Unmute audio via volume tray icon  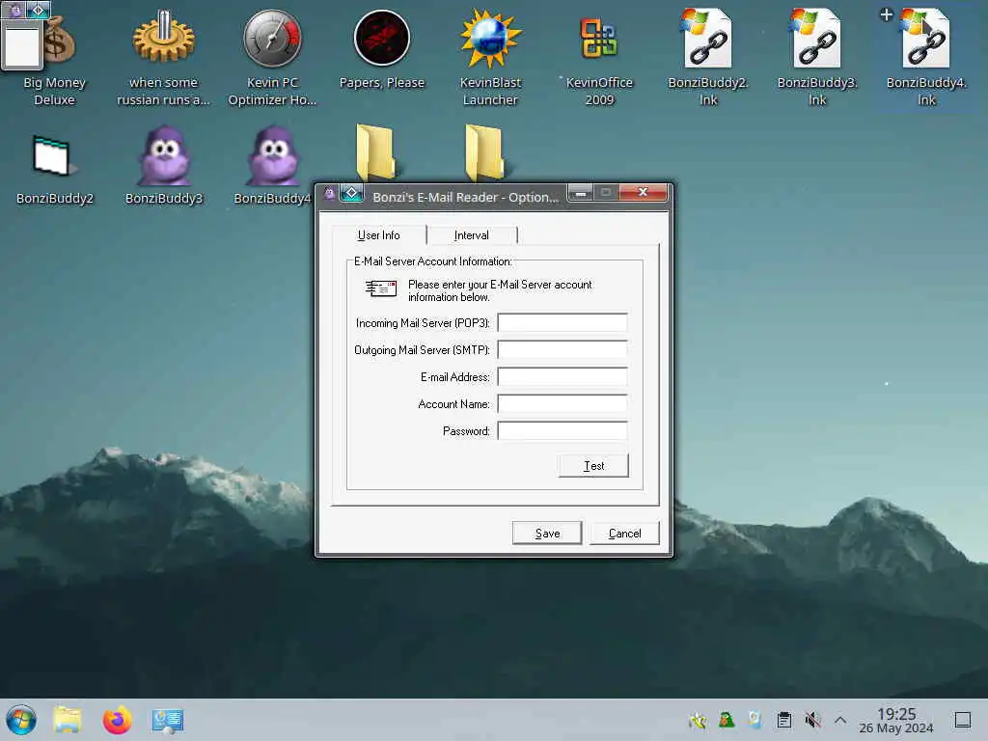click(x=812, y=720)
